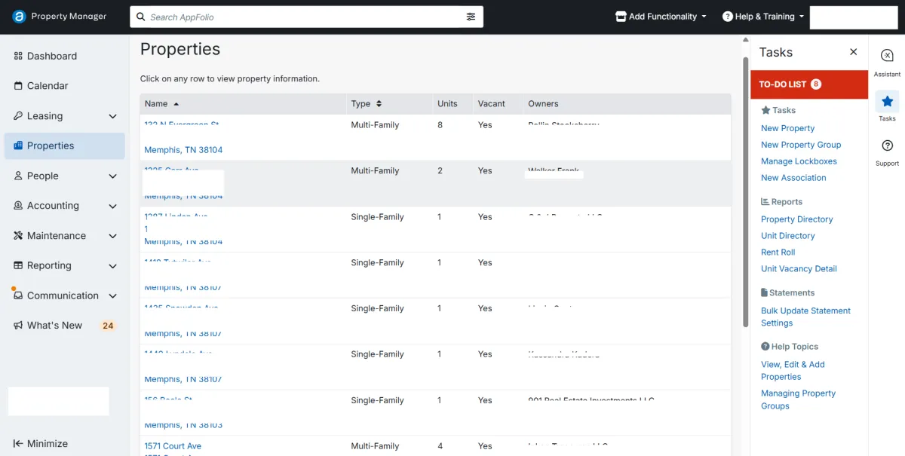
Task: Open the Rent Roll report
Action: tap(778, 252)
